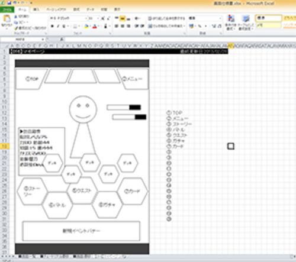Click the Bottom Align icon
Image resolution: width=296 pixels, height=262 pixels.
click(x=128, y=19)
